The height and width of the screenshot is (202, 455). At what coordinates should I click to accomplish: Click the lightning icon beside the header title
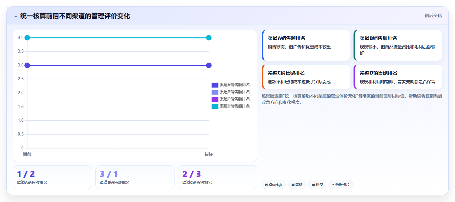pos(15,16)
